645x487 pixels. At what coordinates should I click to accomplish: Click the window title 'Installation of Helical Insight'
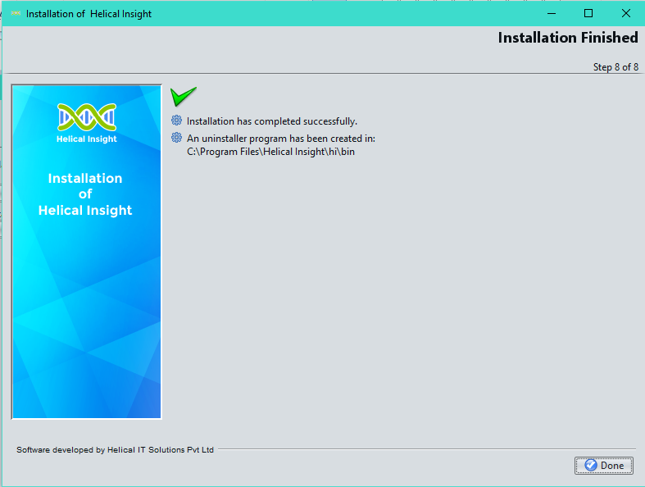(89, 14)
